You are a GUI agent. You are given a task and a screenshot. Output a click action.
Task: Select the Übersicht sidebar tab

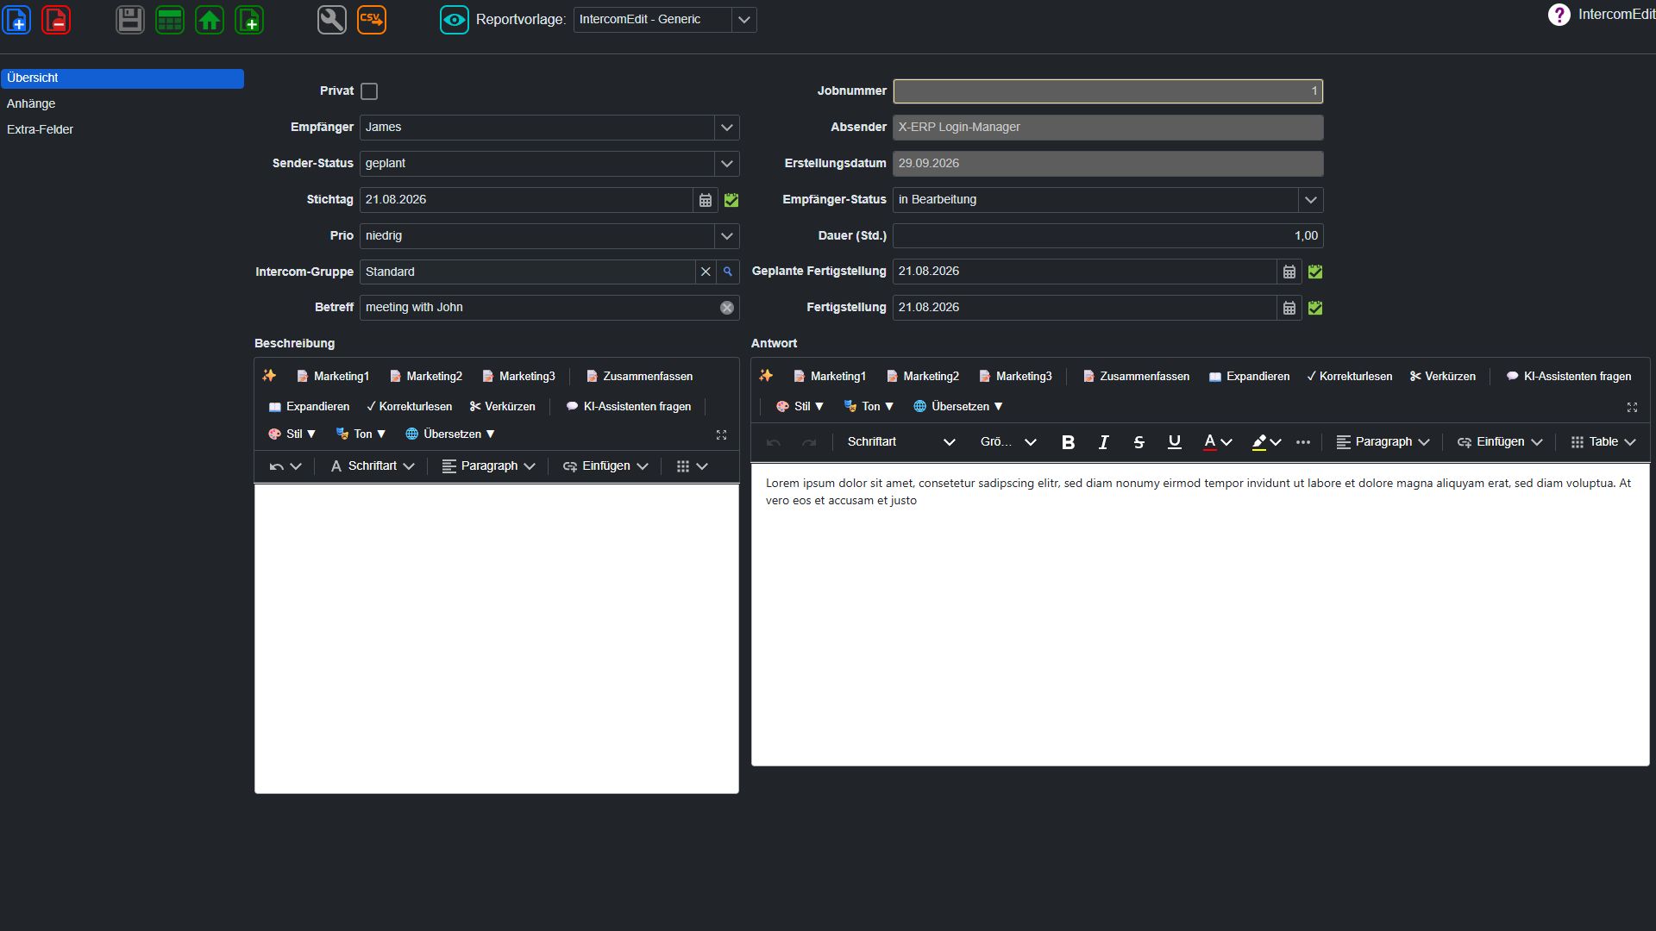(122, 78)
